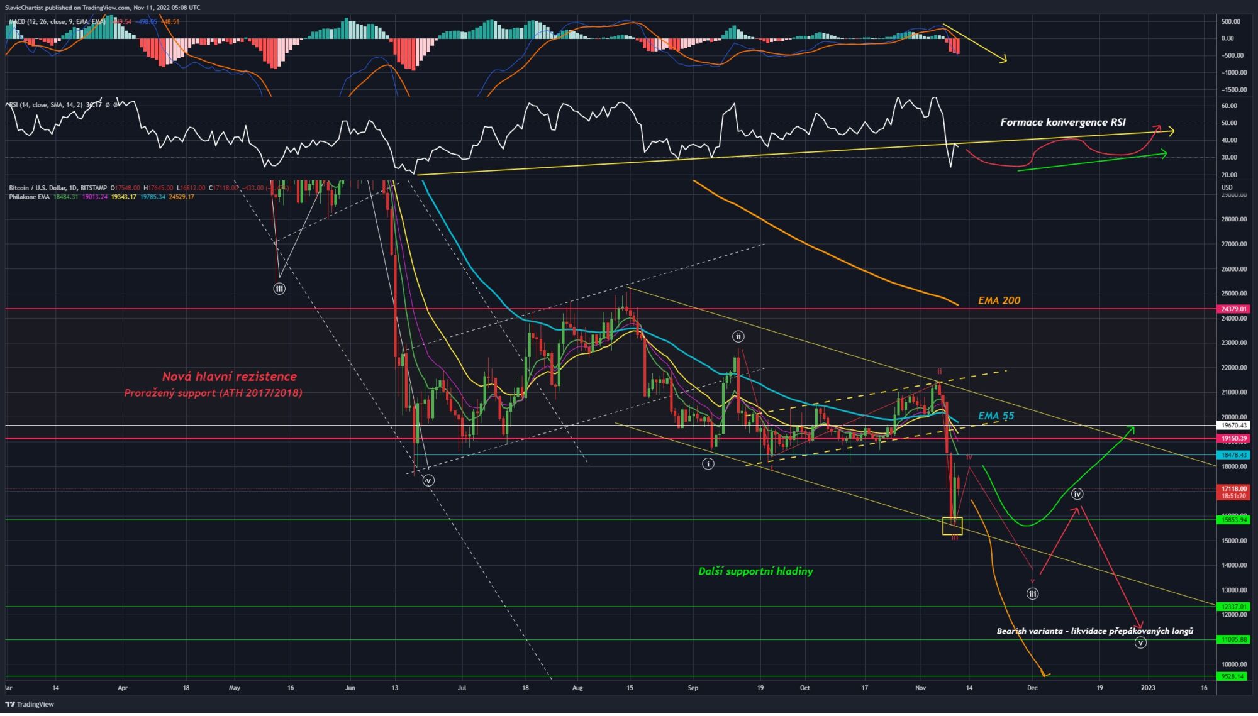Select the 18478.43 cyan price label
The image size is (1258, 716).
[1233, 454]
